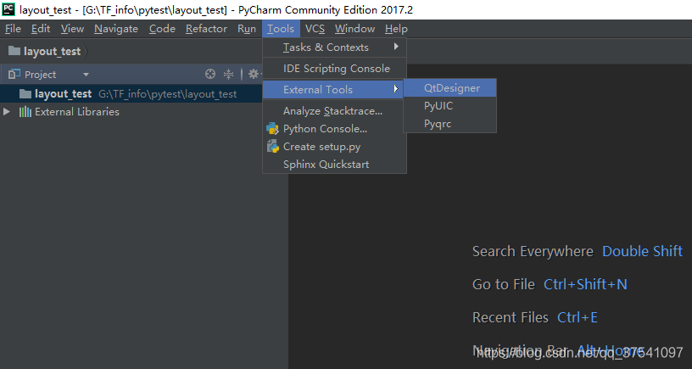Select layout_test root folder in tree
Screen dimensions: 692x369
[x=131, y=93]
